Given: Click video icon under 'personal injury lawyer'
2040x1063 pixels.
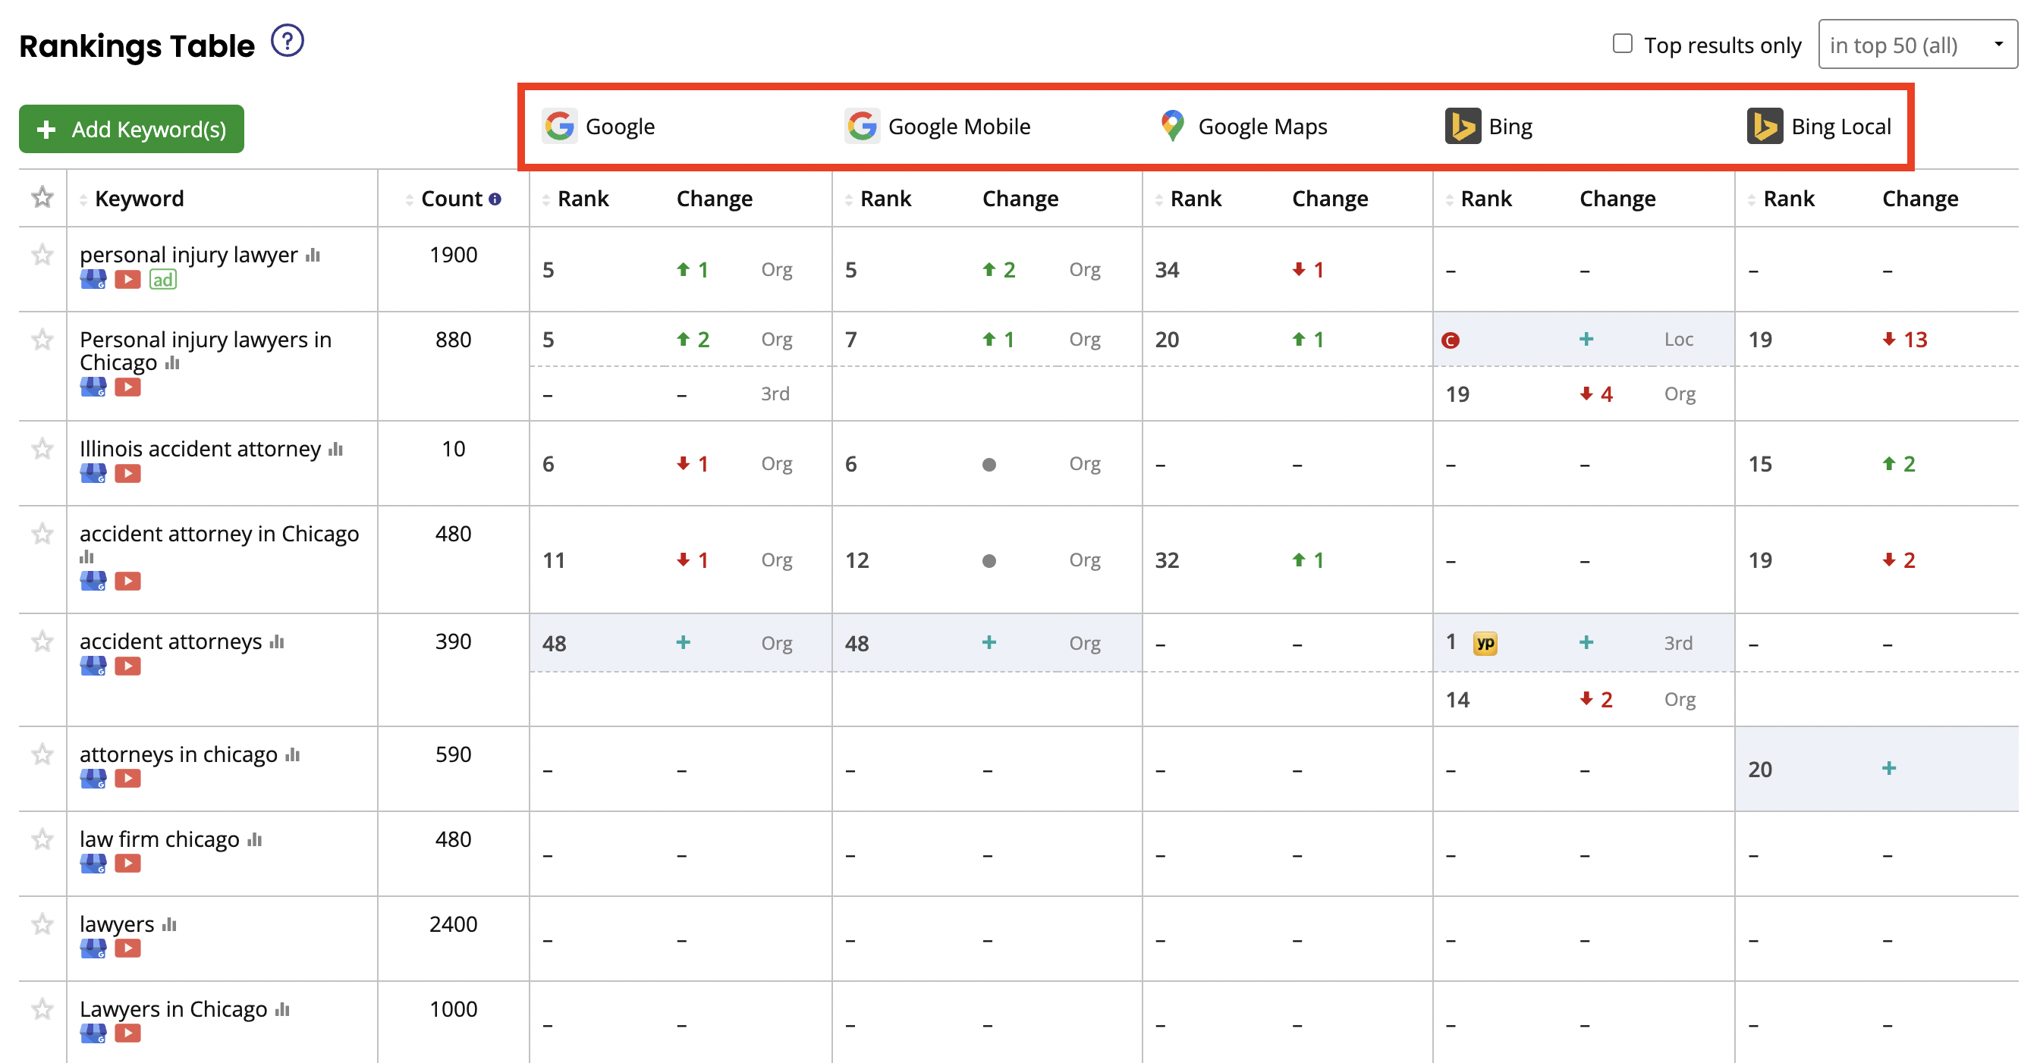Looking at the screenshot, I should (x=127, y=280).
